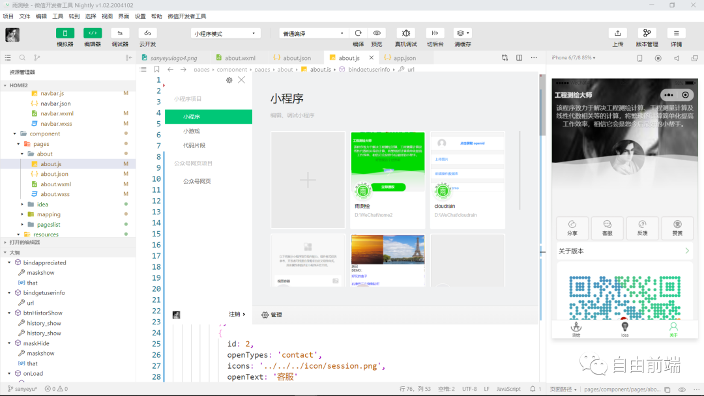Switch to the app.json tab
The height and width of the screenshot is (396, 704).
point(405,57)
